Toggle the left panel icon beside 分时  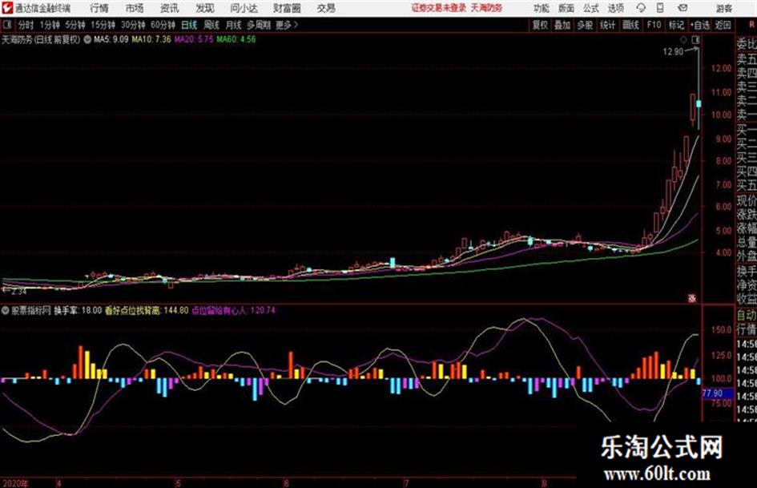click(6, 25)
